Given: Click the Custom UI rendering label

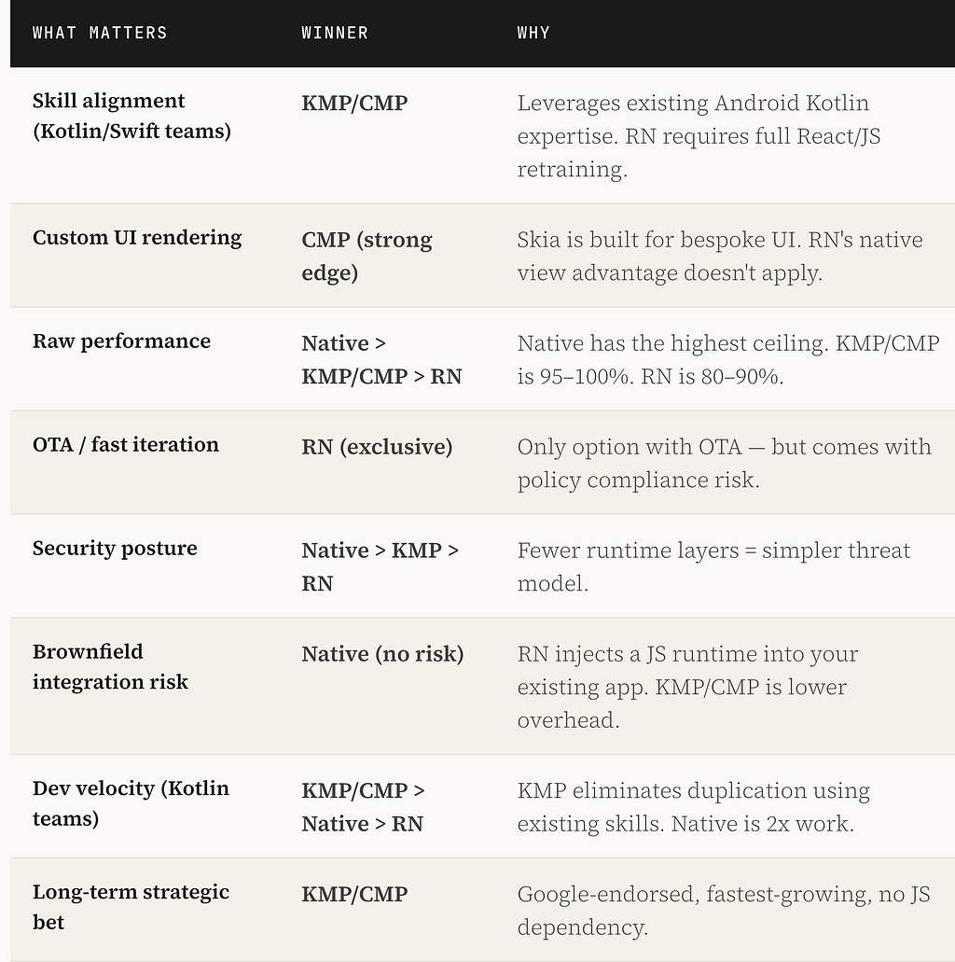Looking at the screenshot, I should (137, 237).
